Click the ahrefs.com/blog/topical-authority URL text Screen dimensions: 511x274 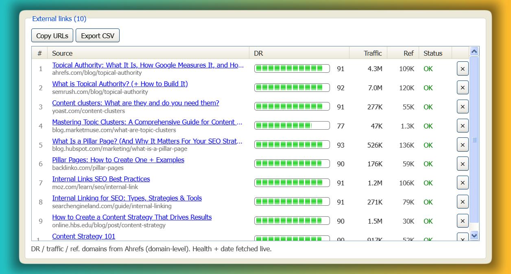click(97, 73)
